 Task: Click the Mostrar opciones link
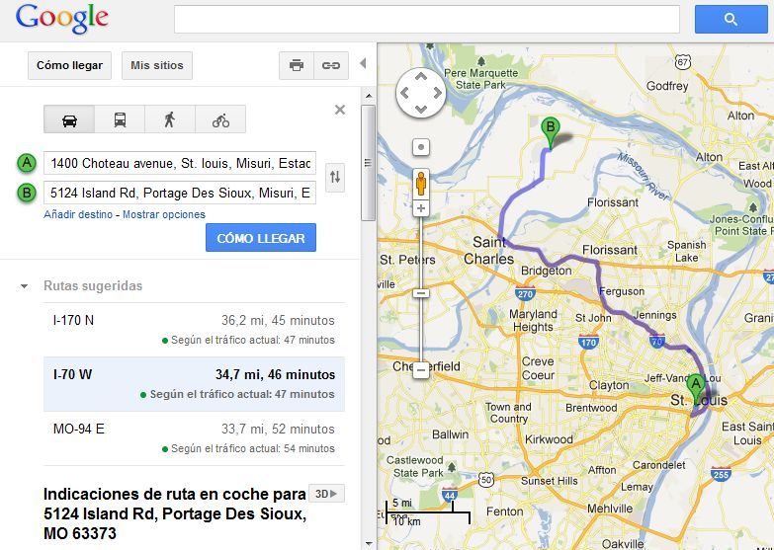[164, 214]
